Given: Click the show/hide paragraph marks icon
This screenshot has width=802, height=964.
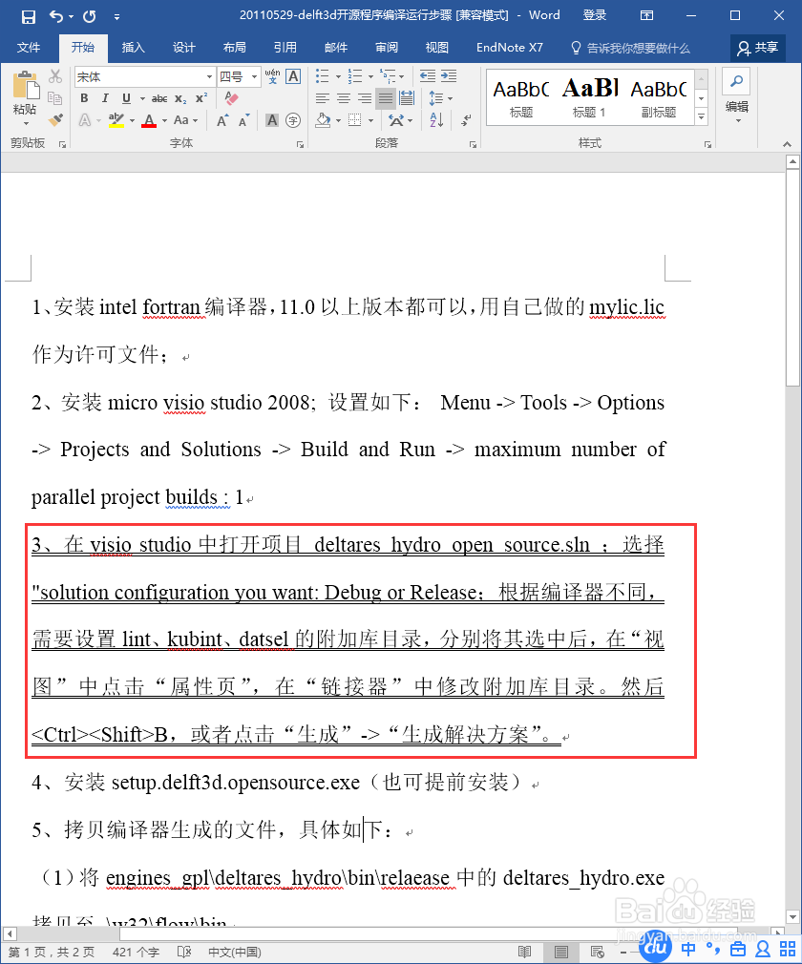Looking at the screenshot, I should [466, 120].
